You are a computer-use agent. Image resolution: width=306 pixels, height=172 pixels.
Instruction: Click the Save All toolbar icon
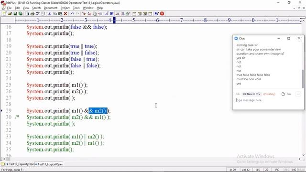(20, 14)
